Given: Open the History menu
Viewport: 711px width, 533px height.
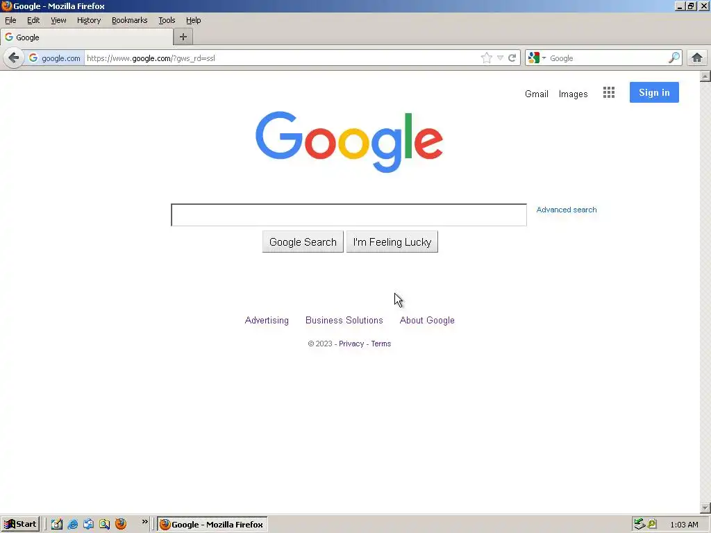Looking at the screenshot, I should [88, 20].
